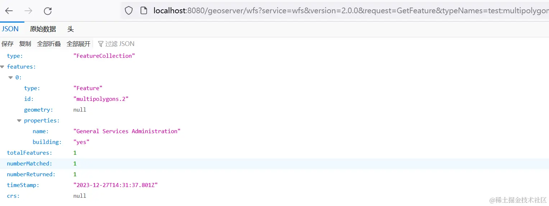549x206 pixels.
Task: Click 全部展开 to expand all
Action: [x=79, y=44]
